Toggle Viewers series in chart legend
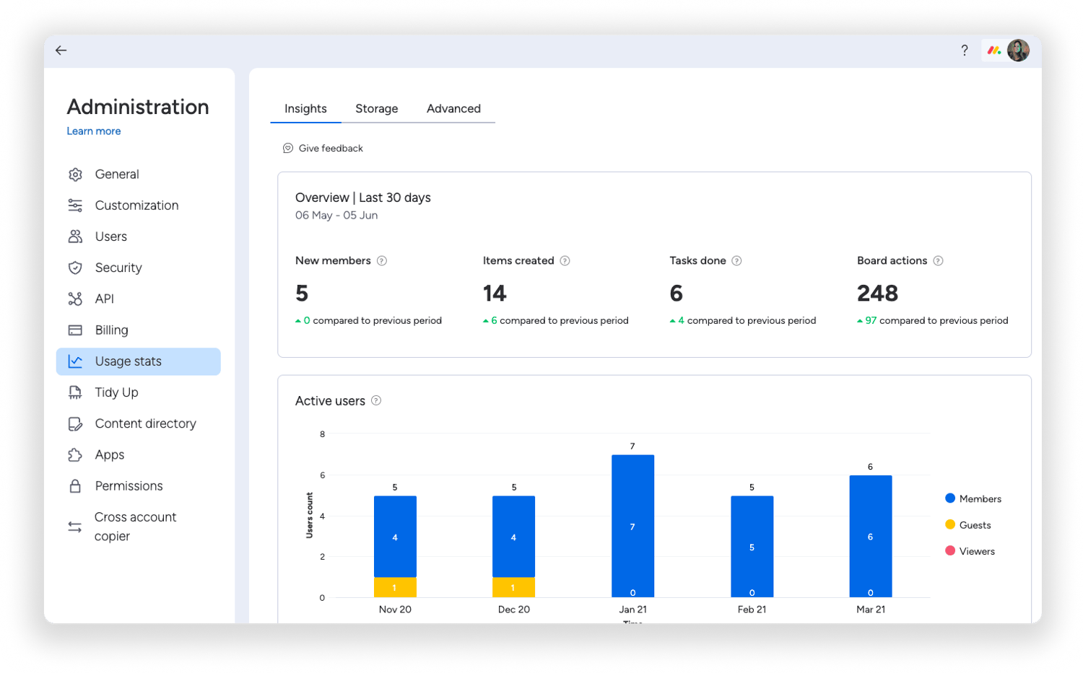The height and width of the screenshot is (673, 1083). [970, 552]
